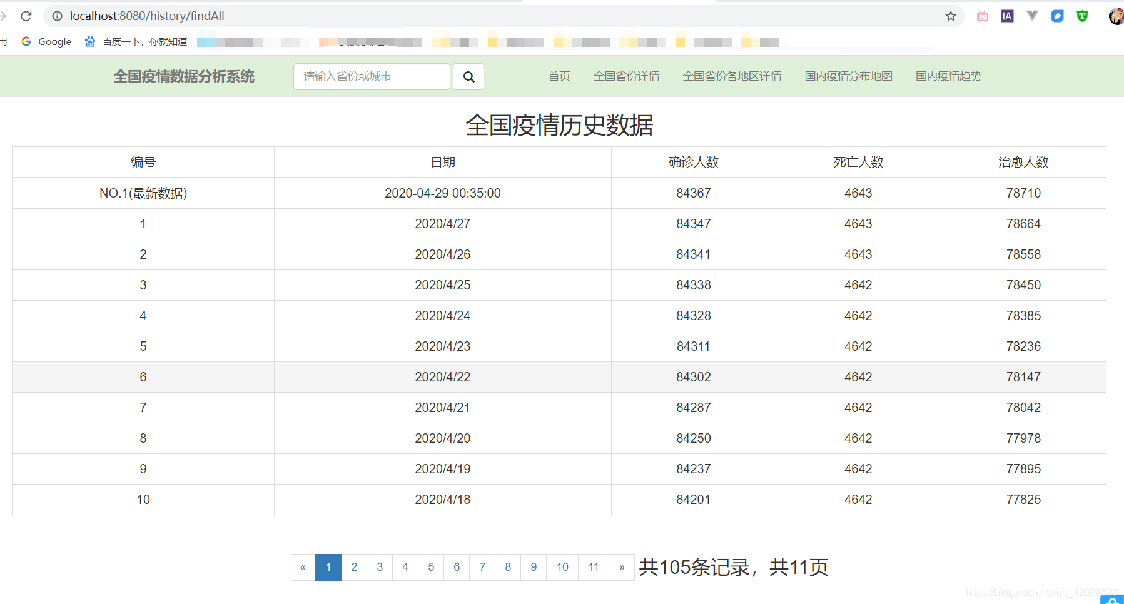Open the gray V extension icon
Viewport: 1124px width, 604px height.
[1032, 16]
